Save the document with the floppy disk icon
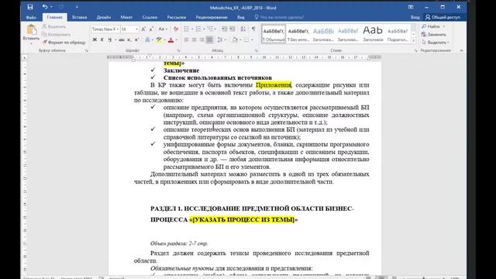 pos(30,7)
